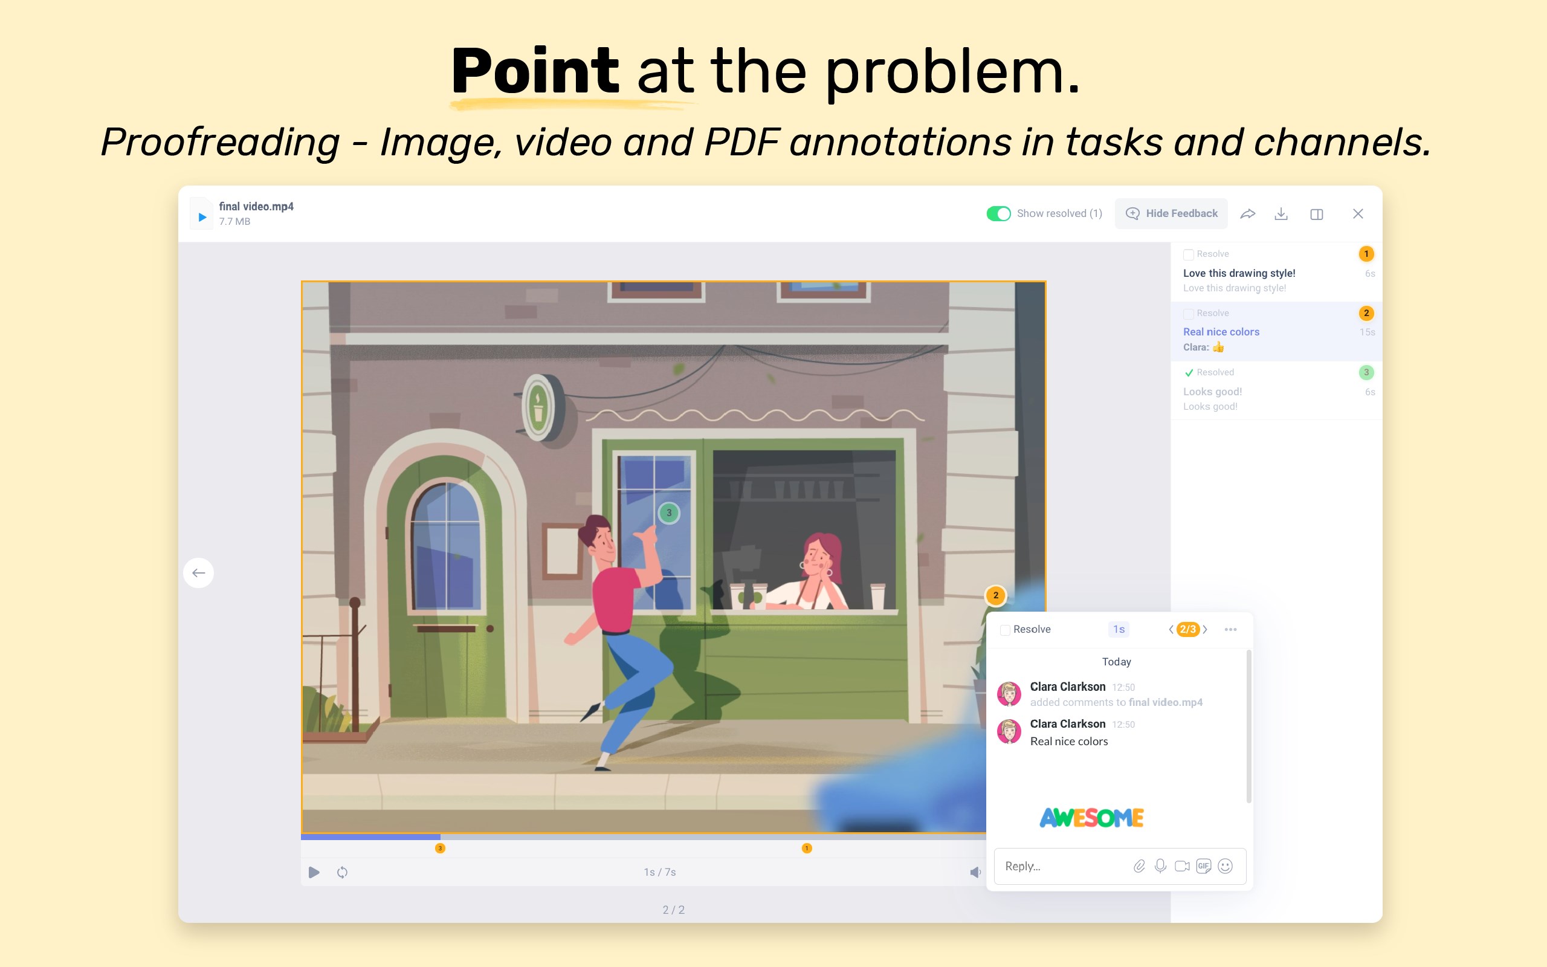Screen dimensions: 1547x967
Task: Attach a file using the paperclip icon
Action: point(1139,866)
